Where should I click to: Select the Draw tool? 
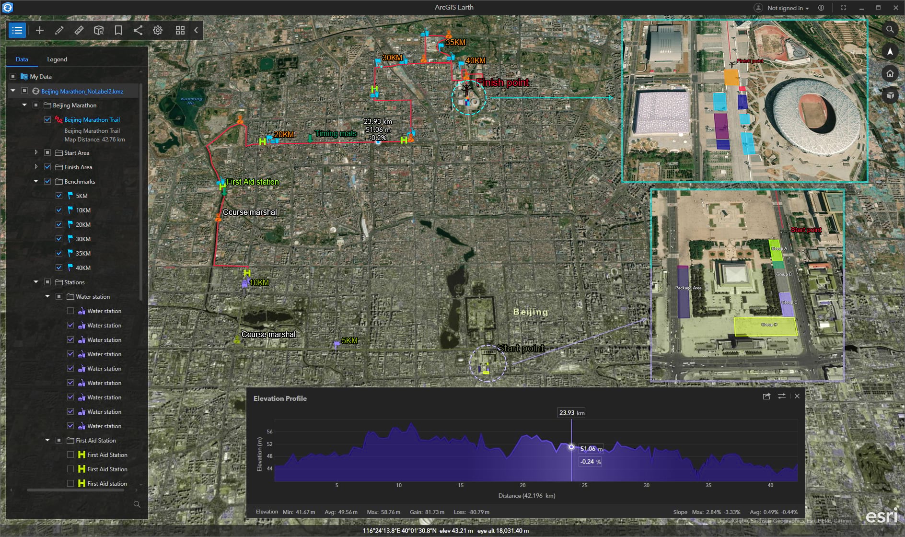coord(59,30)
